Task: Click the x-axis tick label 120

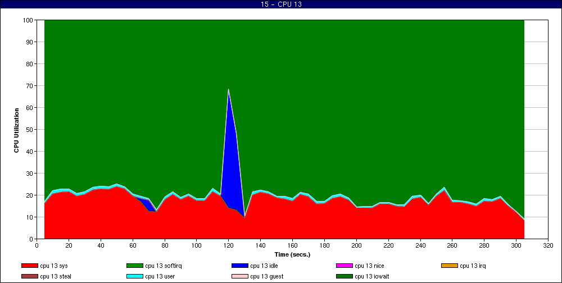Action: 228,246
